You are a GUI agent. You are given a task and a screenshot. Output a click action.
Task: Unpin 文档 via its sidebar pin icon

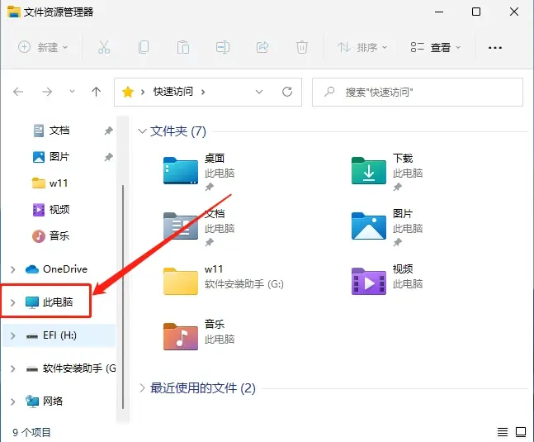[x=108, y=131]
